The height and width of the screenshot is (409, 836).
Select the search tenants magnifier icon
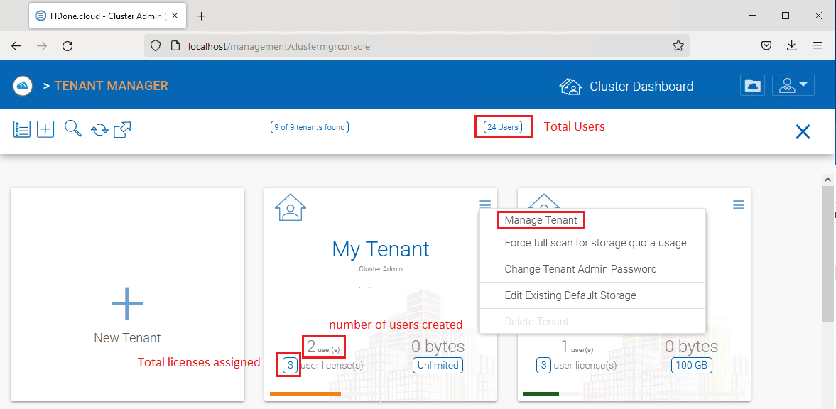click(72, 129)
